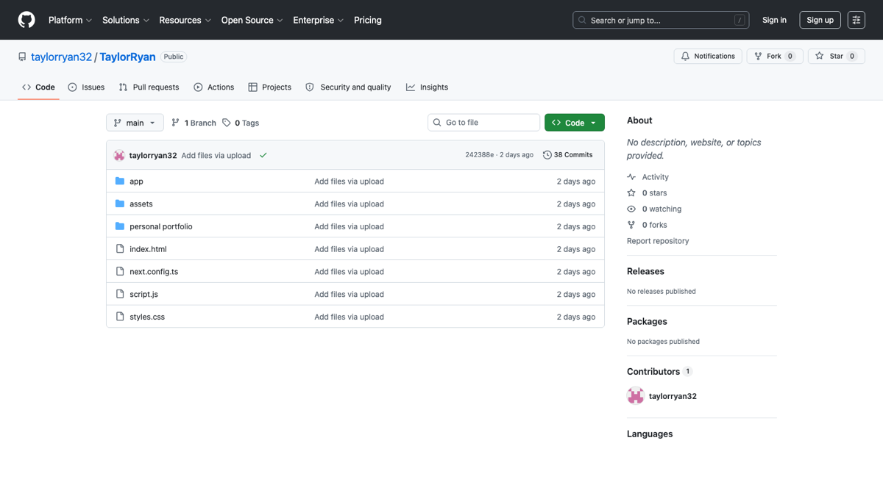The height and width of the screenshot is (496, 883).
Task: Click the file icon beside script.js
Action: [120, 294]
